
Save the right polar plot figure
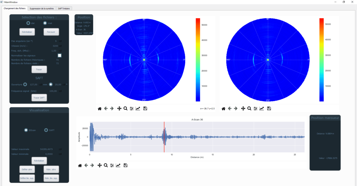coord(269,109)
